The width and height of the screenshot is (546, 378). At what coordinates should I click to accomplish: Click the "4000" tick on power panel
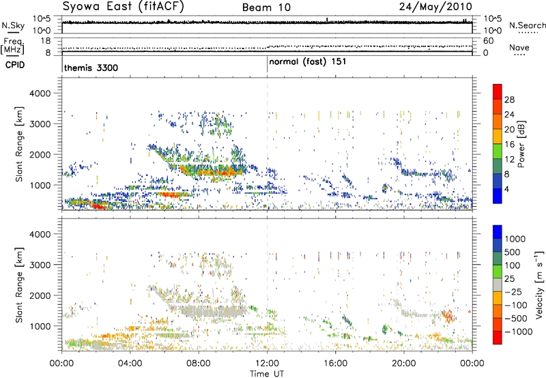coord(40,93)
